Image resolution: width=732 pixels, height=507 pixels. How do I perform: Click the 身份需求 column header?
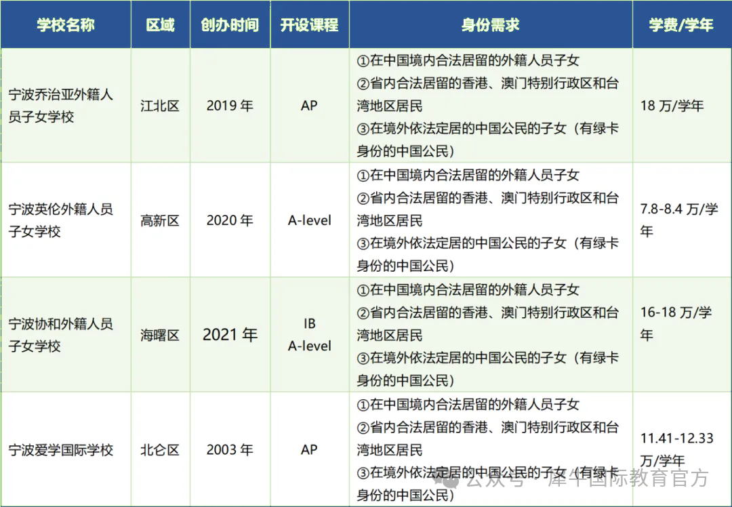tap(491, 24)
